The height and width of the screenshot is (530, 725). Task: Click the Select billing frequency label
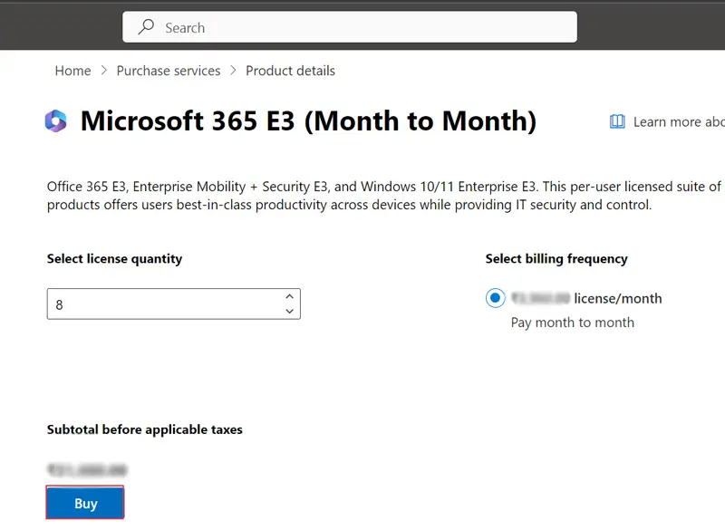point(556,259)
